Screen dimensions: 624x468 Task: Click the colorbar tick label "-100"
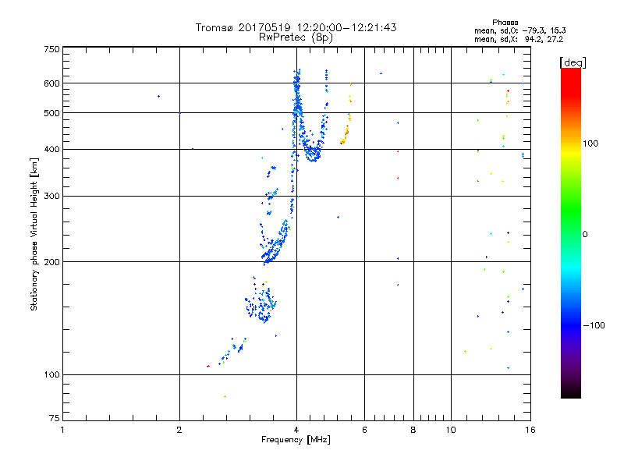point(594,325)
